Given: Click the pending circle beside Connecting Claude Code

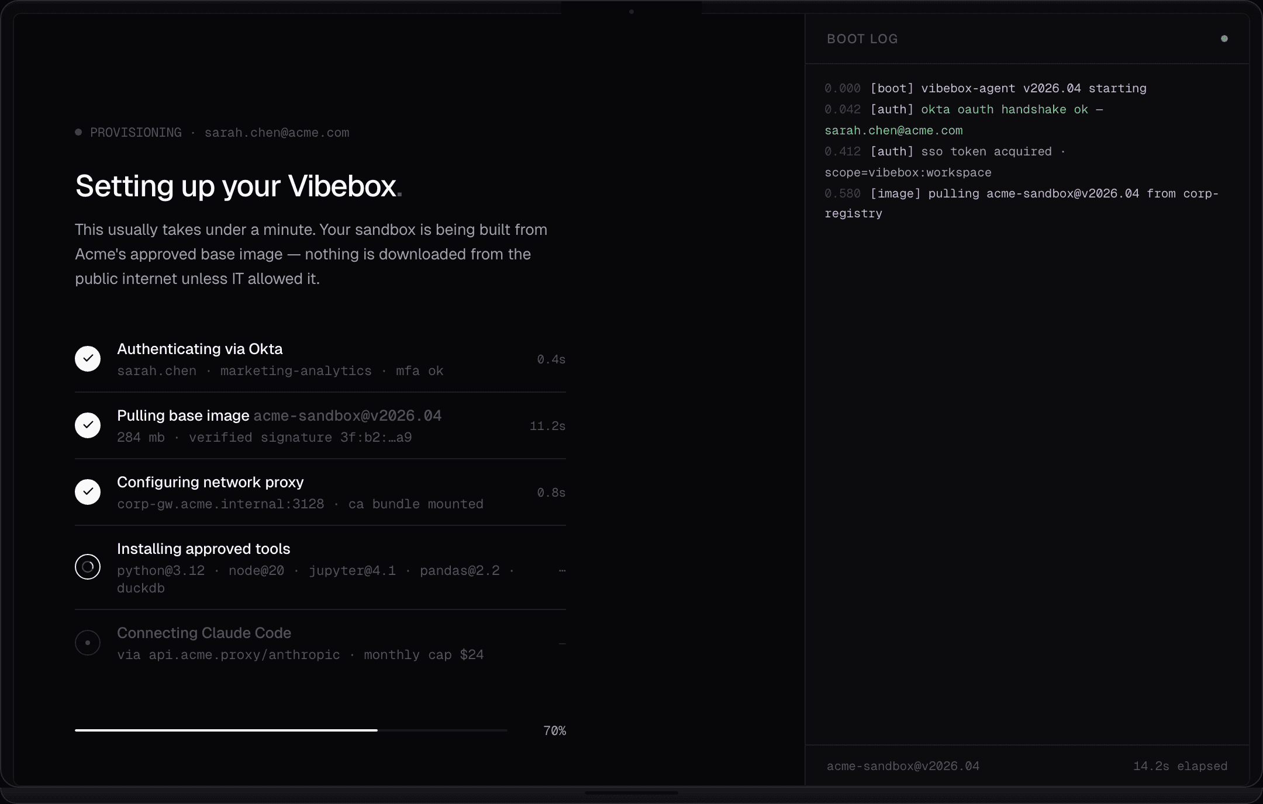Looking at the screenshot, I should pos(87,643).
